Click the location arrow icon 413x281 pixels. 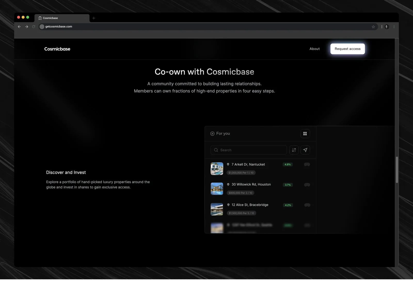pos(305,150)
